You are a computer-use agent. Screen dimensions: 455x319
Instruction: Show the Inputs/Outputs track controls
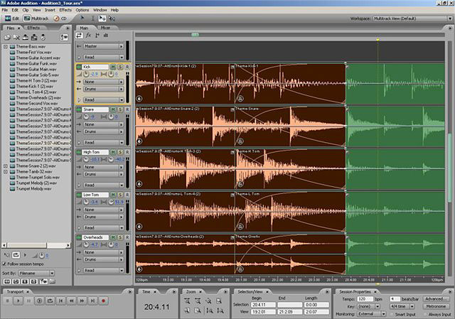pos(79,35)
